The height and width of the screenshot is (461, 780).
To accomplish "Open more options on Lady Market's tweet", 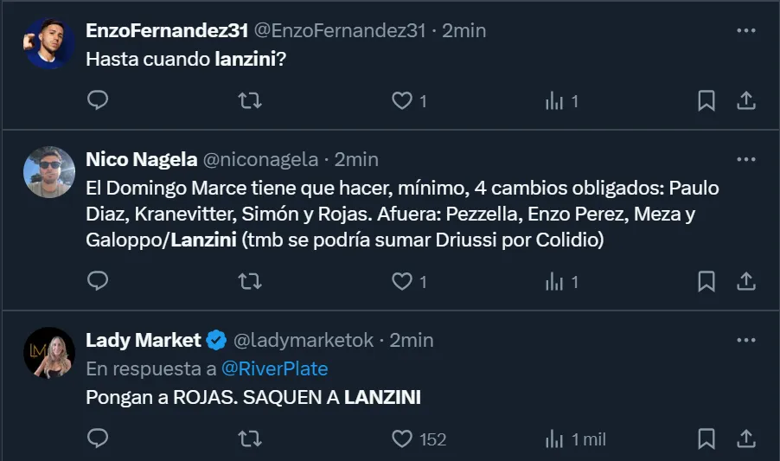I will (x=745, y=340).
